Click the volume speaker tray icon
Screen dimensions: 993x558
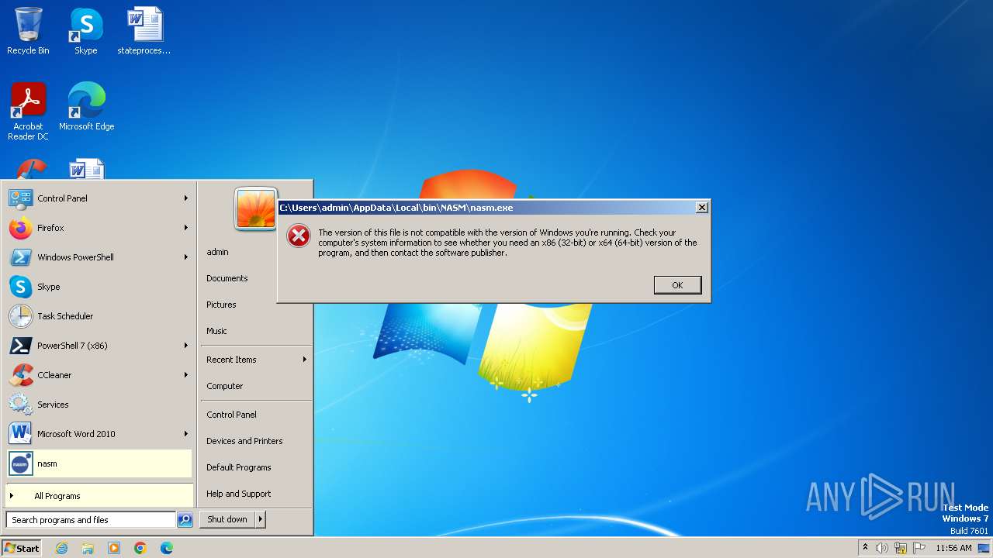coord(882,548)
